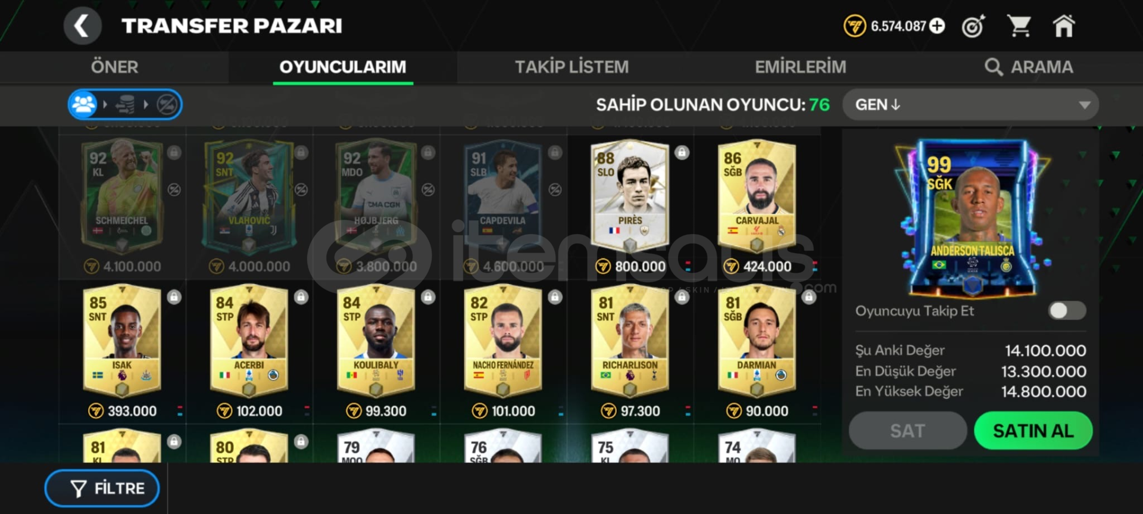This screenshot has height=514, width=1143.
Task: Click the lock icon on Isak card
Action: 174,297
